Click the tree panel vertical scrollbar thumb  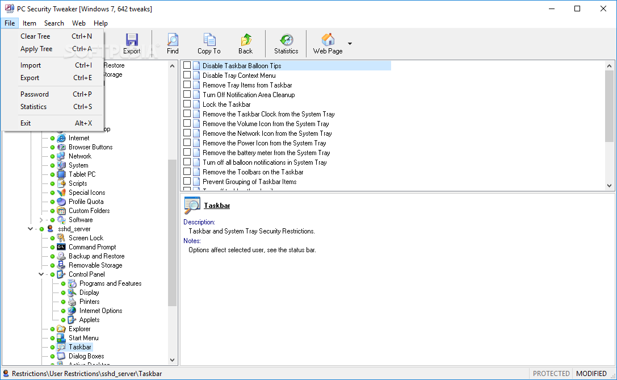coord(172,233)
